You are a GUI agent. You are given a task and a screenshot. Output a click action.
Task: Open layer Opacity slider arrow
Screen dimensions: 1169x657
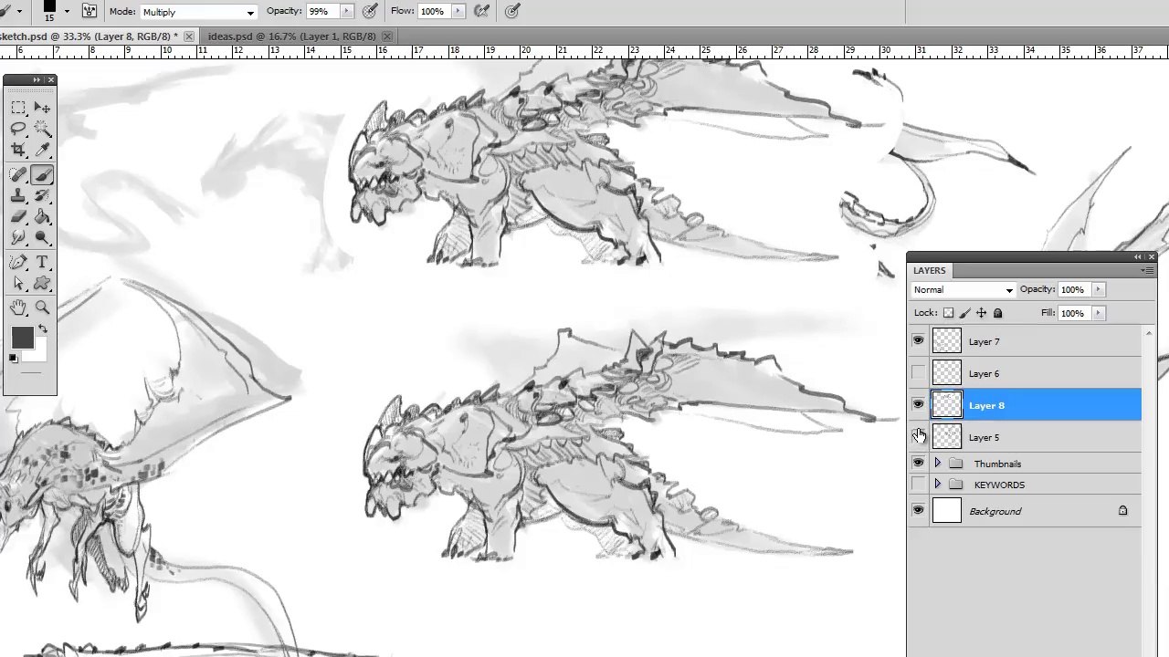pyautogui.click(x=1098, y=290)
